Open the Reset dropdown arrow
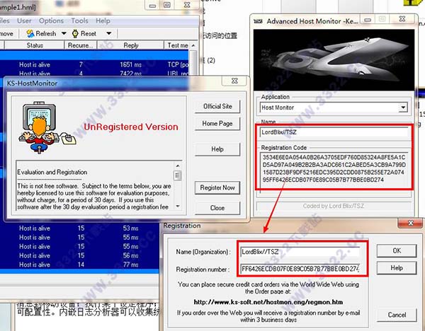 [108, 33]
